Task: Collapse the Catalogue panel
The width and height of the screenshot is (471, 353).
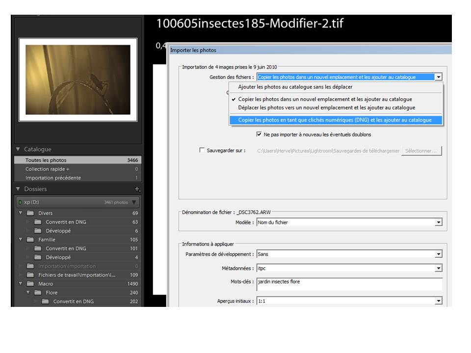Action: 18,150
